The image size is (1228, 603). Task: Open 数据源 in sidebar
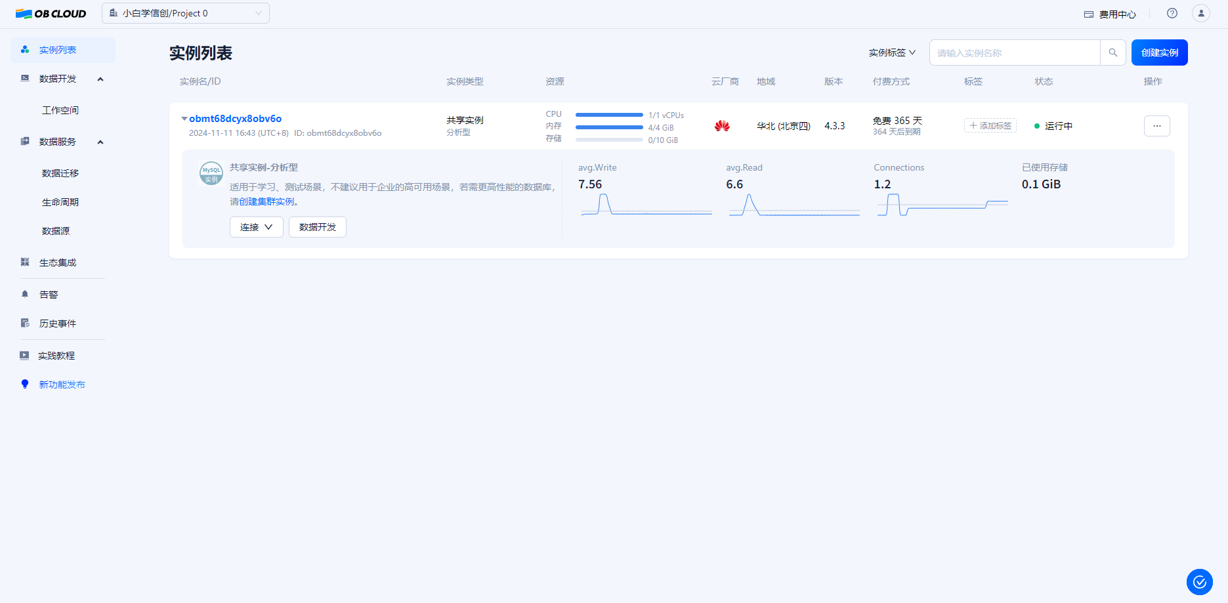click(x=56, y=231)
